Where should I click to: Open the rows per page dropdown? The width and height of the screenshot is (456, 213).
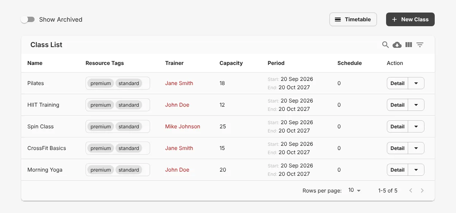pyautogui.click(x=355, y=190)
